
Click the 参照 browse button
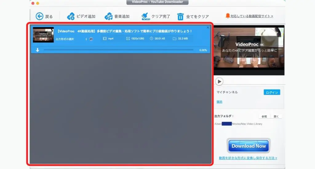pyautogui.click(x=264, y=117)
